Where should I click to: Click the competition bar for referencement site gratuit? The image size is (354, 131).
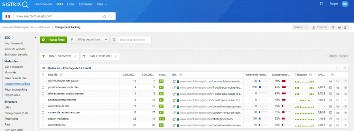coord(287,81)
